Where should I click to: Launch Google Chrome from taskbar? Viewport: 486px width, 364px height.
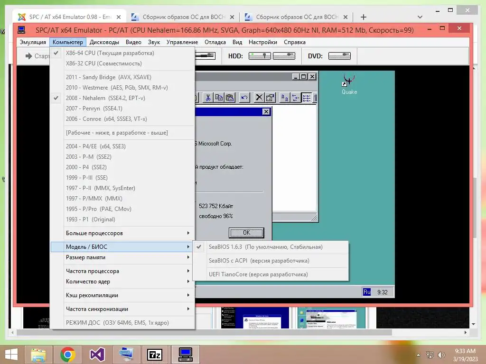(x=67, y=355)
